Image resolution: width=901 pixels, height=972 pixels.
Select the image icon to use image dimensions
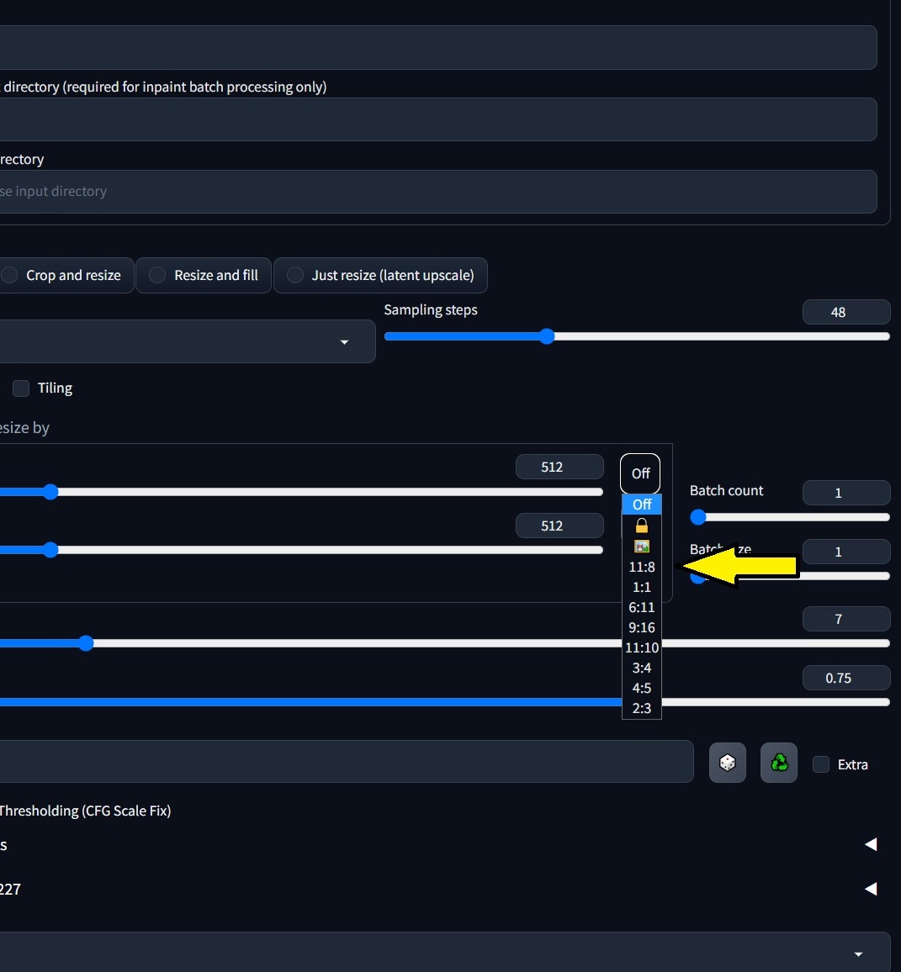click(x=641, y=546)
